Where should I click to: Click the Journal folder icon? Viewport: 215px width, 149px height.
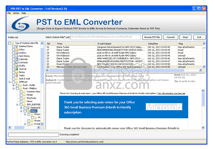[x=17, y=69]
